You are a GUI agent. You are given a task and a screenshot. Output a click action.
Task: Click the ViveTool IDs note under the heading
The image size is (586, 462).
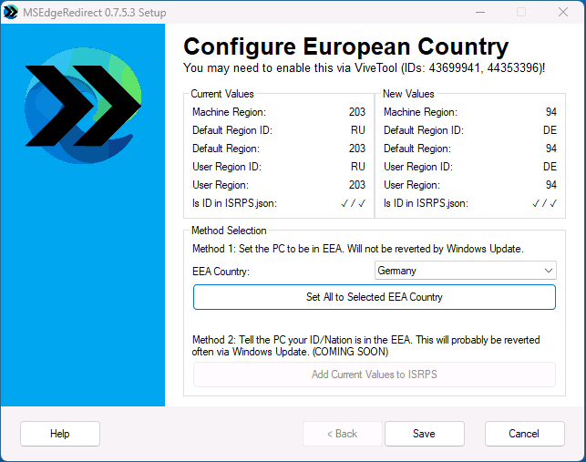point(364,68)
